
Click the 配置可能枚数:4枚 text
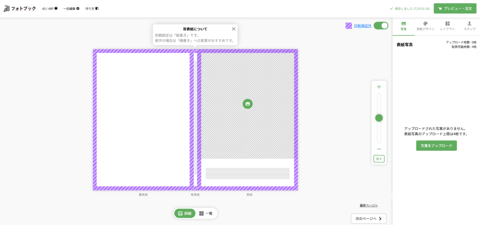click(464, 47)
